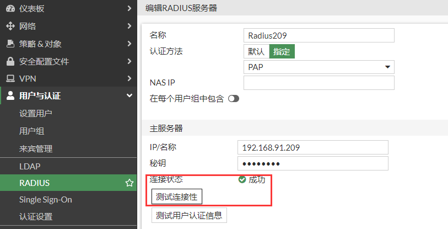The image size is (448, 229).
Task: Click the 测试连接性 button
Action: pos(177,197)
